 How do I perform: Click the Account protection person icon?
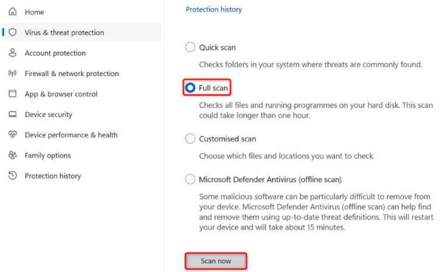[x=12, y=53]
